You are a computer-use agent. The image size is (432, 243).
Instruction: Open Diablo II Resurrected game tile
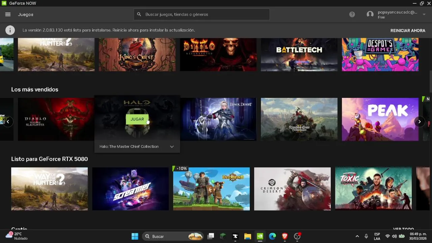[x=218, y=54]
